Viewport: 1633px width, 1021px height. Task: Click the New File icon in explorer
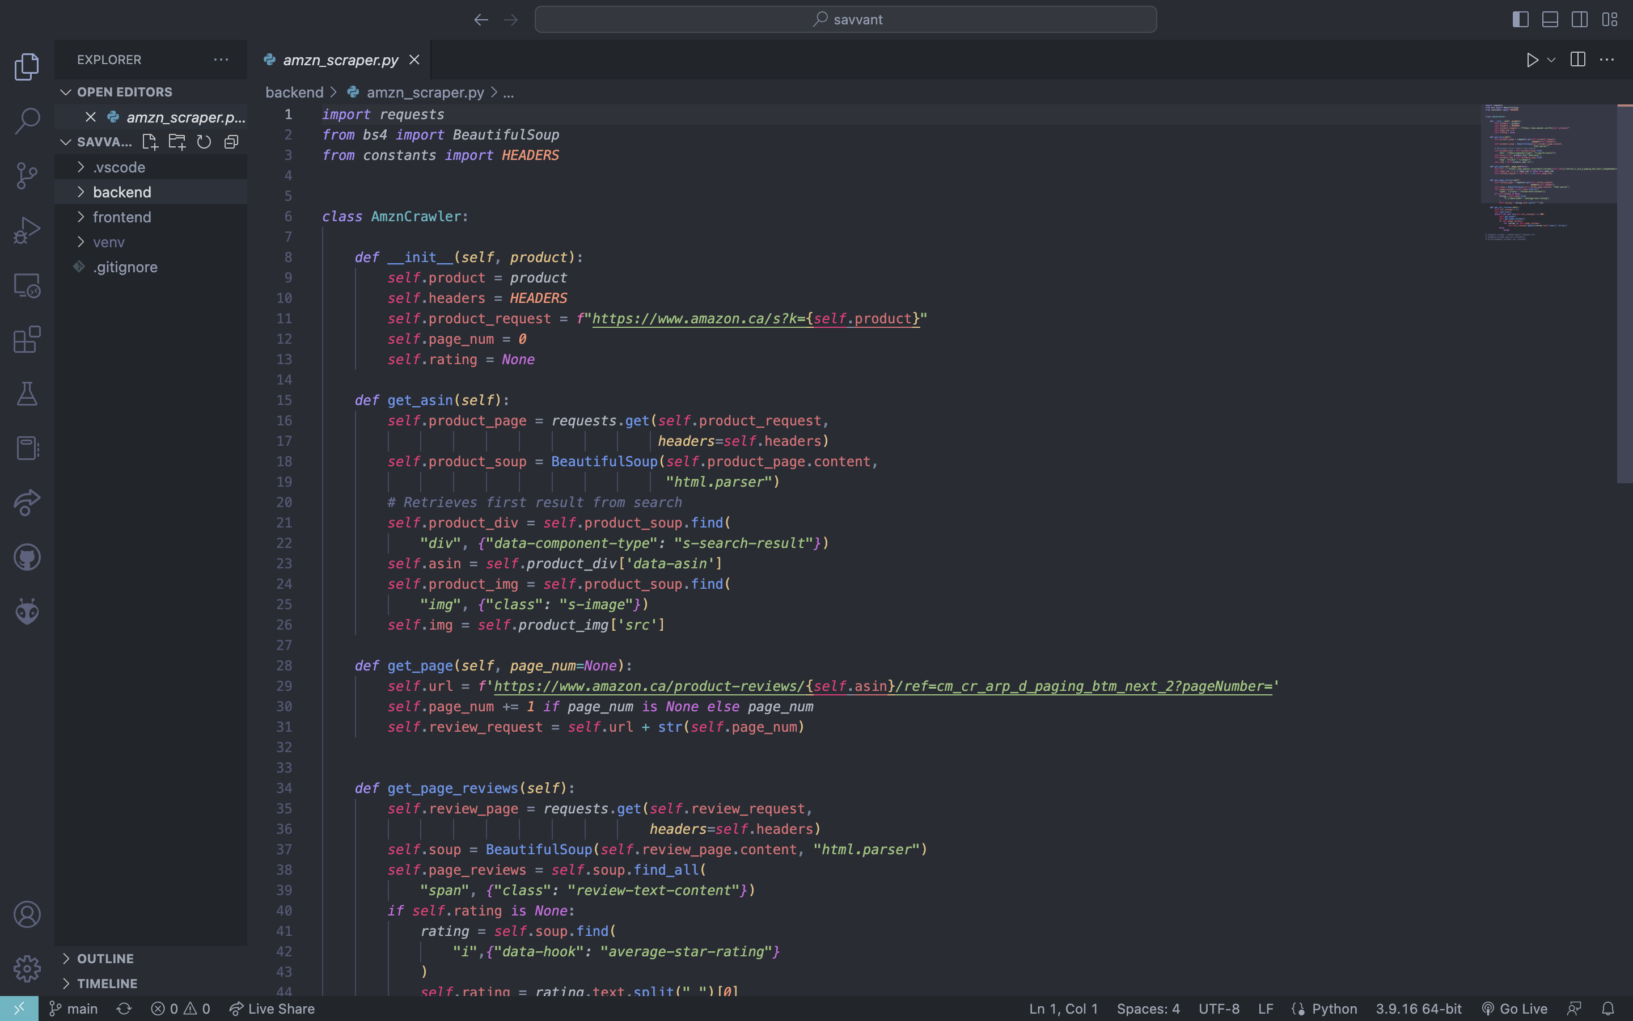click(150, 142)
